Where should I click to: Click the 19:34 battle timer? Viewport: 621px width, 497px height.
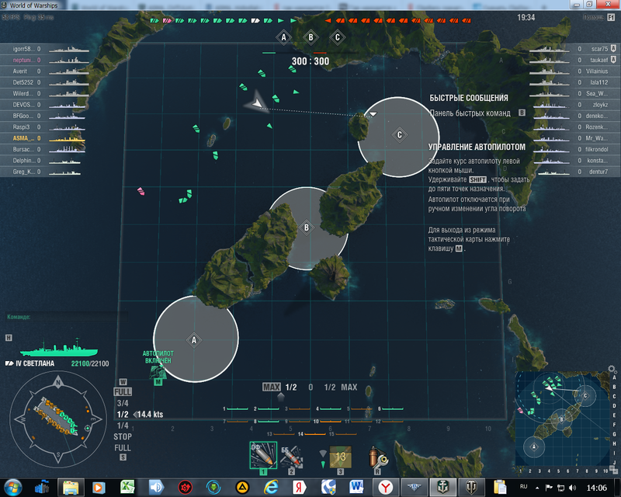coord(526,17)
